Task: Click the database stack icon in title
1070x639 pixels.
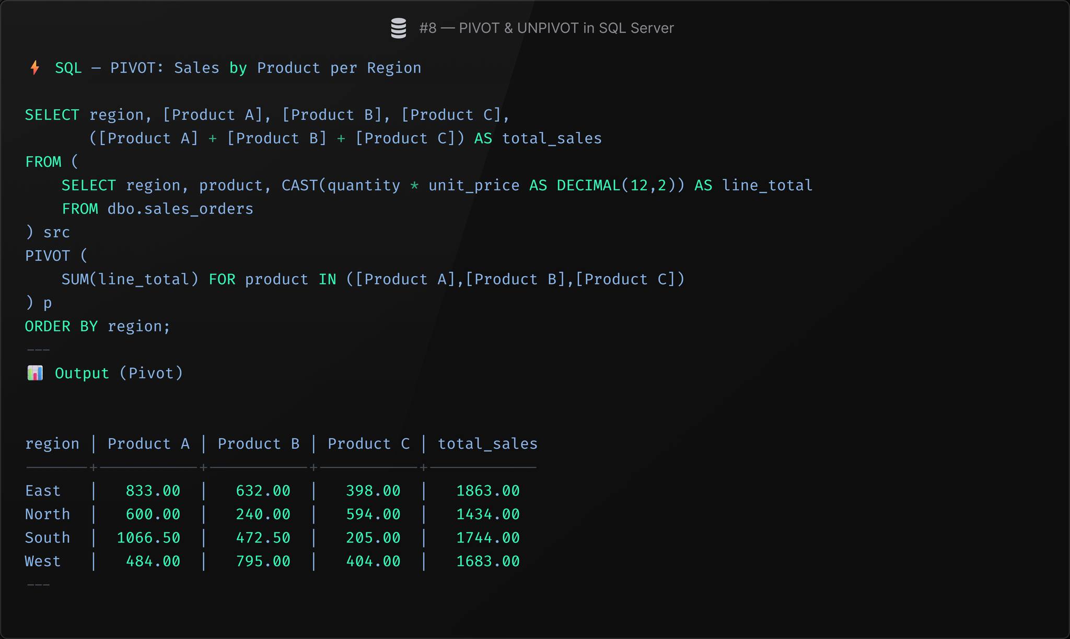Action: pos(399,28)
